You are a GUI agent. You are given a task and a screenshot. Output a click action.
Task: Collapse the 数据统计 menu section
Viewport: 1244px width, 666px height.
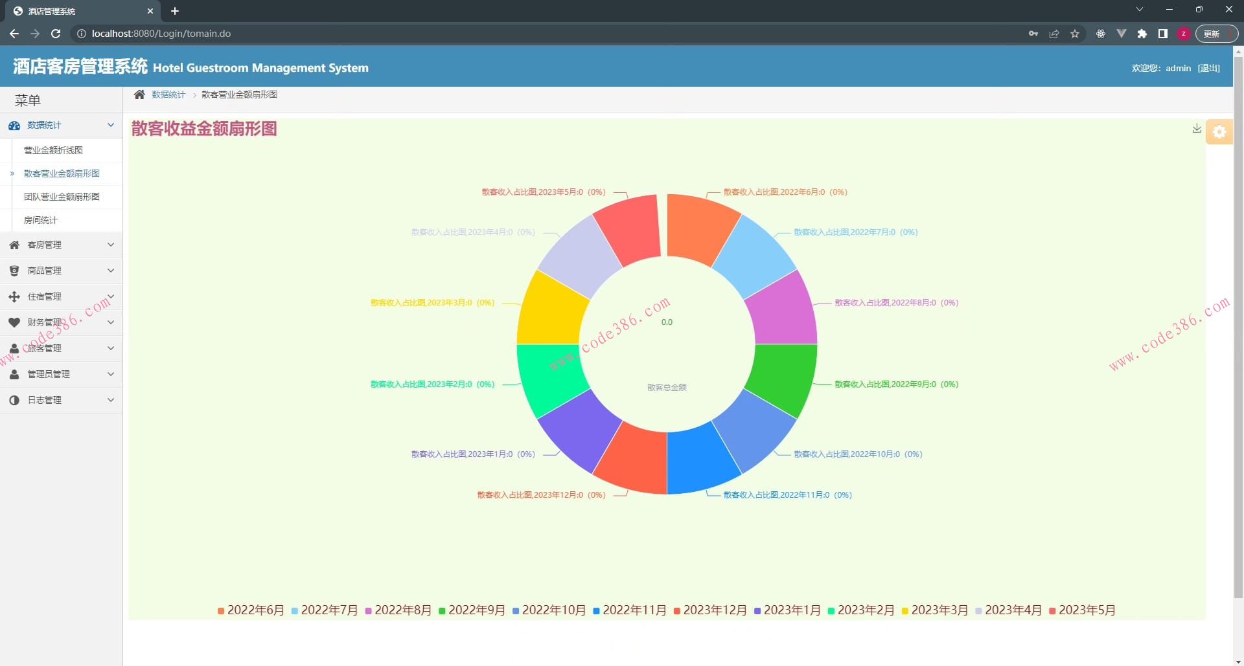[61, 126]
